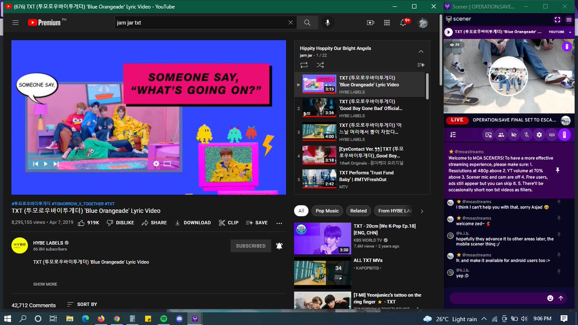Screen dimensions: 578x325
Task: Toggle SUBSCRIBED button for HYBE LABELS
Action: click(x=250, y=246)
